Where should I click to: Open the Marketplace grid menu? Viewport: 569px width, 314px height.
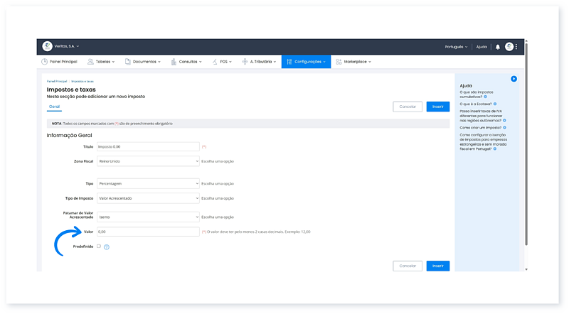pos(353,62)
